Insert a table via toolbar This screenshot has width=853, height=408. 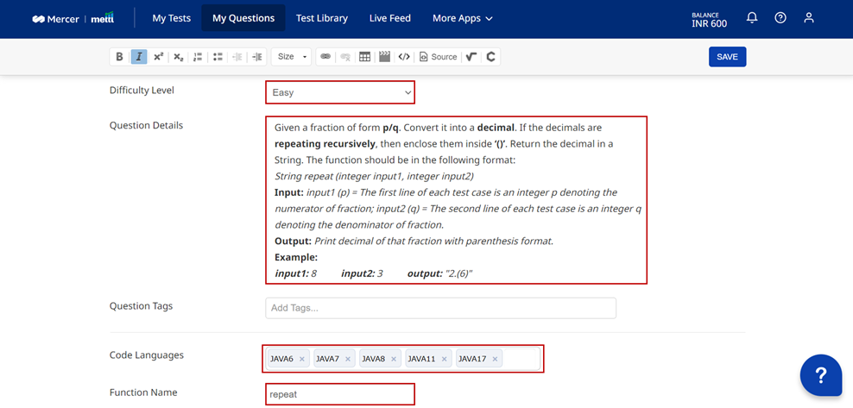pyautogui.click(x=365, y=57)
